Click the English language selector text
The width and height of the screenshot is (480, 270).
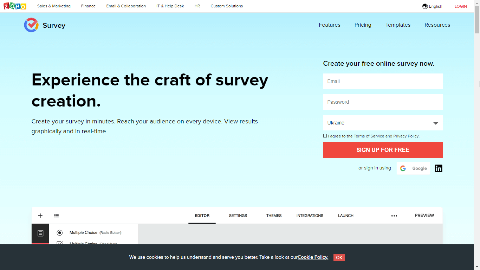pos(435,6)
